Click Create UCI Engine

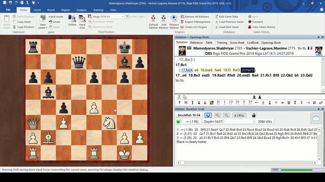pyautogui.click(x=194, y=27)
